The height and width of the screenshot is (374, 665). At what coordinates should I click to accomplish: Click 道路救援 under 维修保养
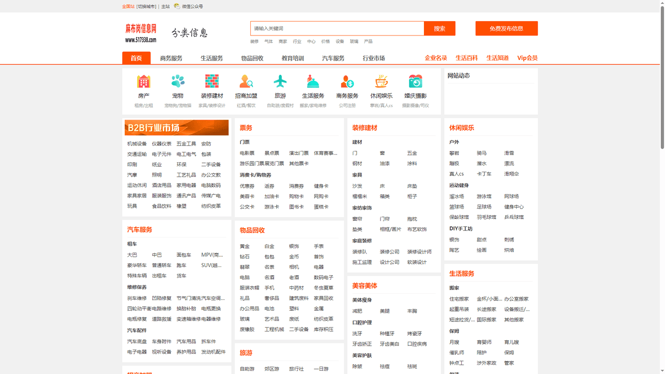click(x=162, y=319)
